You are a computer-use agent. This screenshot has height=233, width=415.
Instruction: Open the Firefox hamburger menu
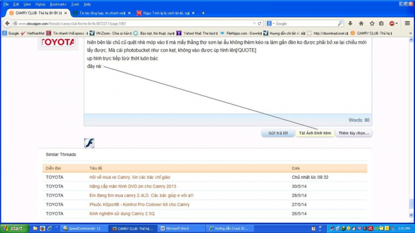click(x=407, y=23)
